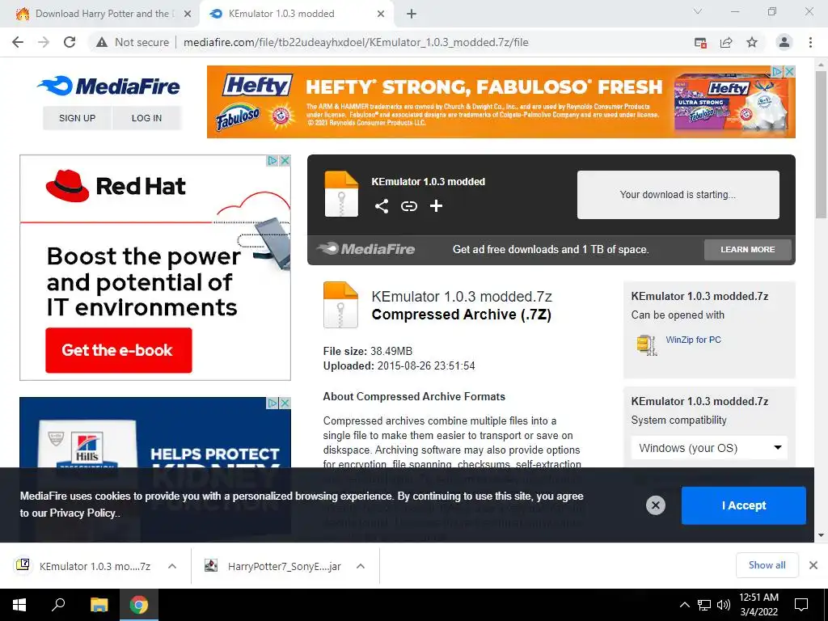The image size is (828, 621).
Task: Click the LEARN MORE button
Action: click(748, 249)
